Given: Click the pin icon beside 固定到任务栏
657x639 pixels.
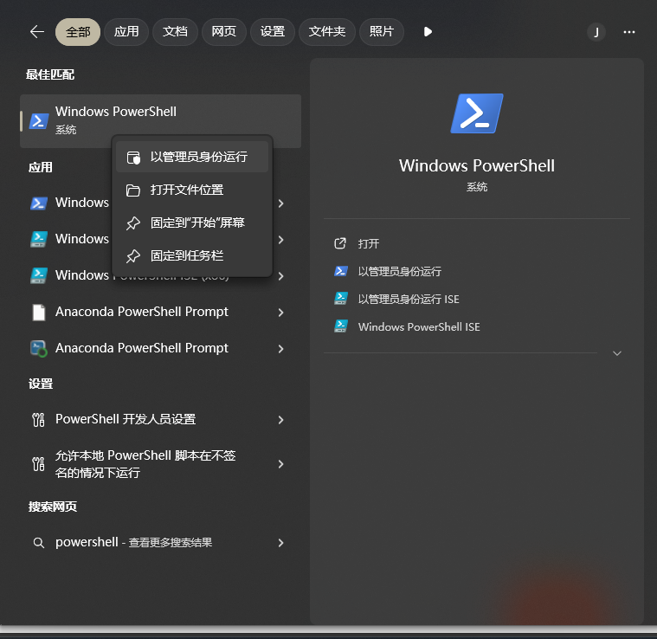Looking at the screenshot, I should tap(133, 256).
